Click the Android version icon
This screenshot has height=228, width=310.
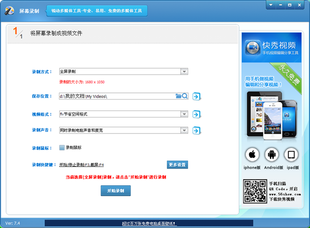pos(272,154)
